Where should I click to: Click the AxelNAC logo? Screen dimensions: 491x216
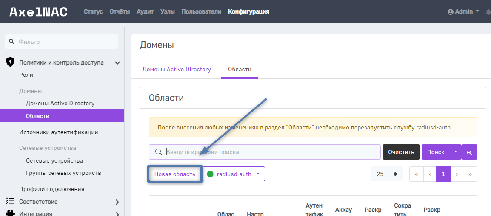point(39,12)
